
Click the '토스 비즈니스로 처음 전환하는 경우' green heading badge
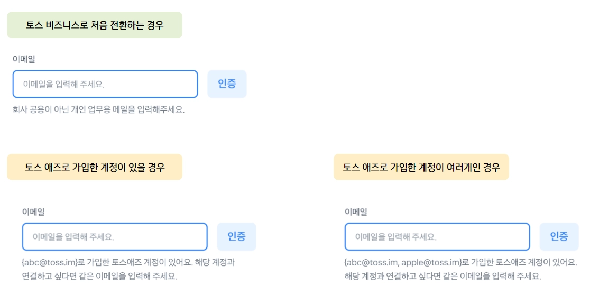click(x=95, y=25)
